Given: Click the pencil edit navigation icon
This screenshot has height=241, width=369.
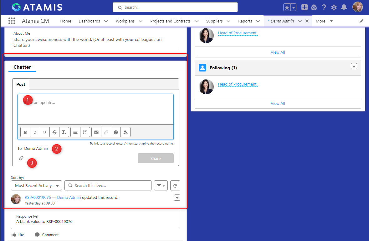Looking at the screenshot, I should point(361,21).
